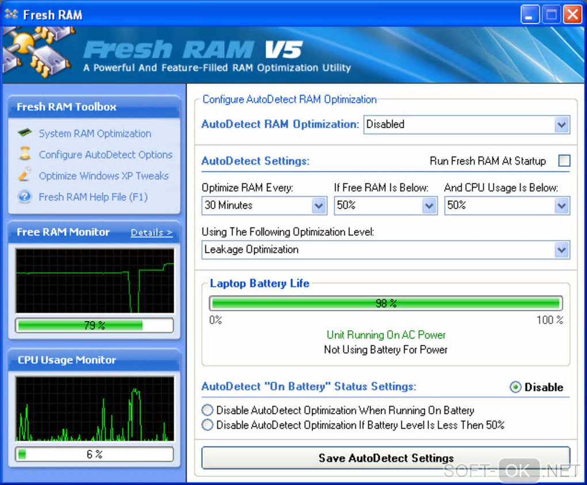Click the Fresh RAM Toolbox panel header
Viewport: 587px width, 485px height.
pyautogui.click(x=94, y=107)
